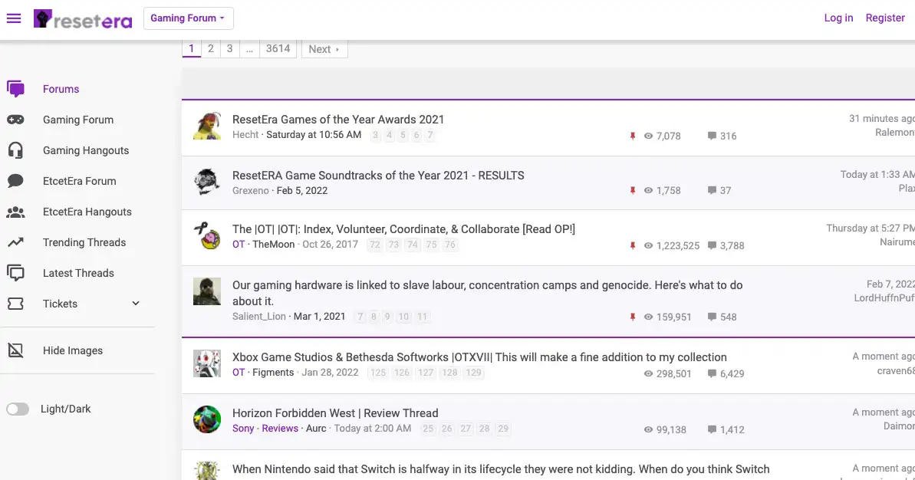Click the Sony prefix tag
Viewport: 915px width, 480px height.
243,428
